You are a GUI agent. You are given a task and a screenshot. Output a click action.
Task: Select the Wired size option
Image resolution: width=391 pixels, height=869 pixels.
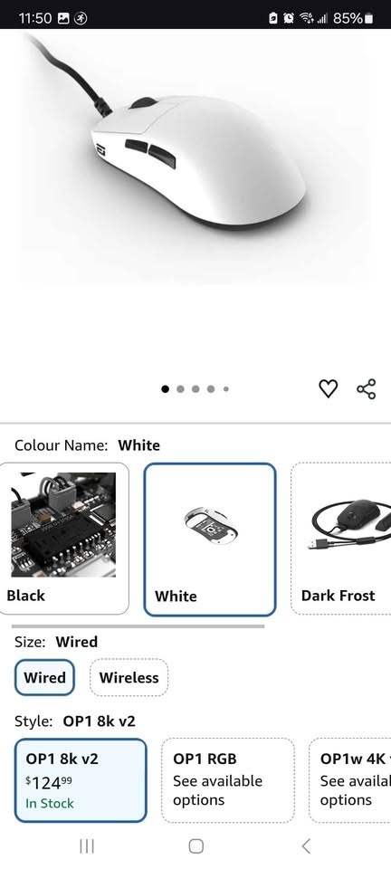click(44, 677)
